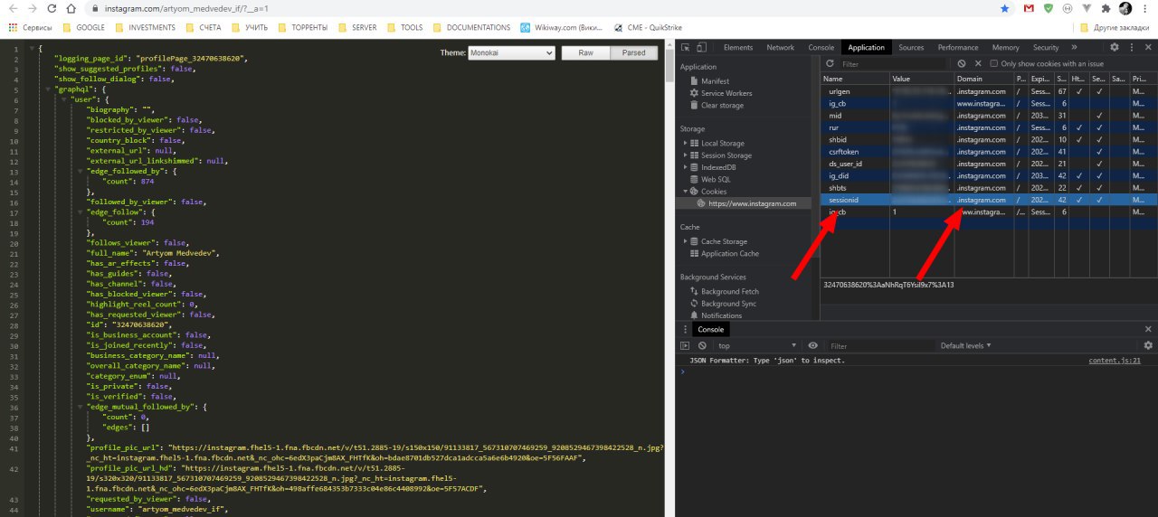The width and height of the screenshot is (1158, 517).
Task: Switch to the Performance tab
Action: pyautogui.click(x=958, y=47)
